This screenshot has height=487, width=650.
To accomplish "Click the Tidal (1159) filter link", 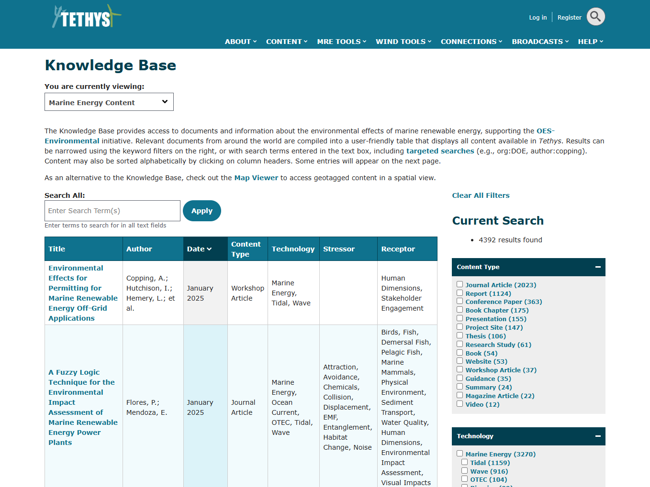I will coord(490,463).
